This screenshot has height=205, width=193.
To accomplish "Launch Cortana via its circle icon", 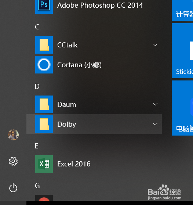I will point(44,65).
